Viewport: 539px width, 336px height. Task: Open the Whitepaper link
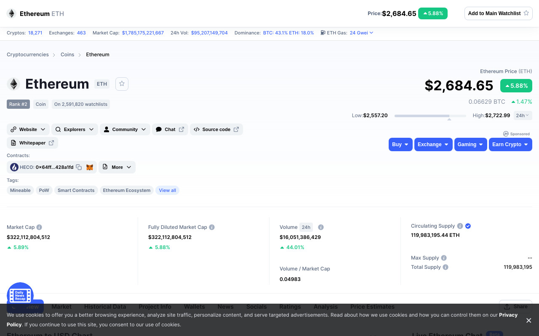point(32,143)
